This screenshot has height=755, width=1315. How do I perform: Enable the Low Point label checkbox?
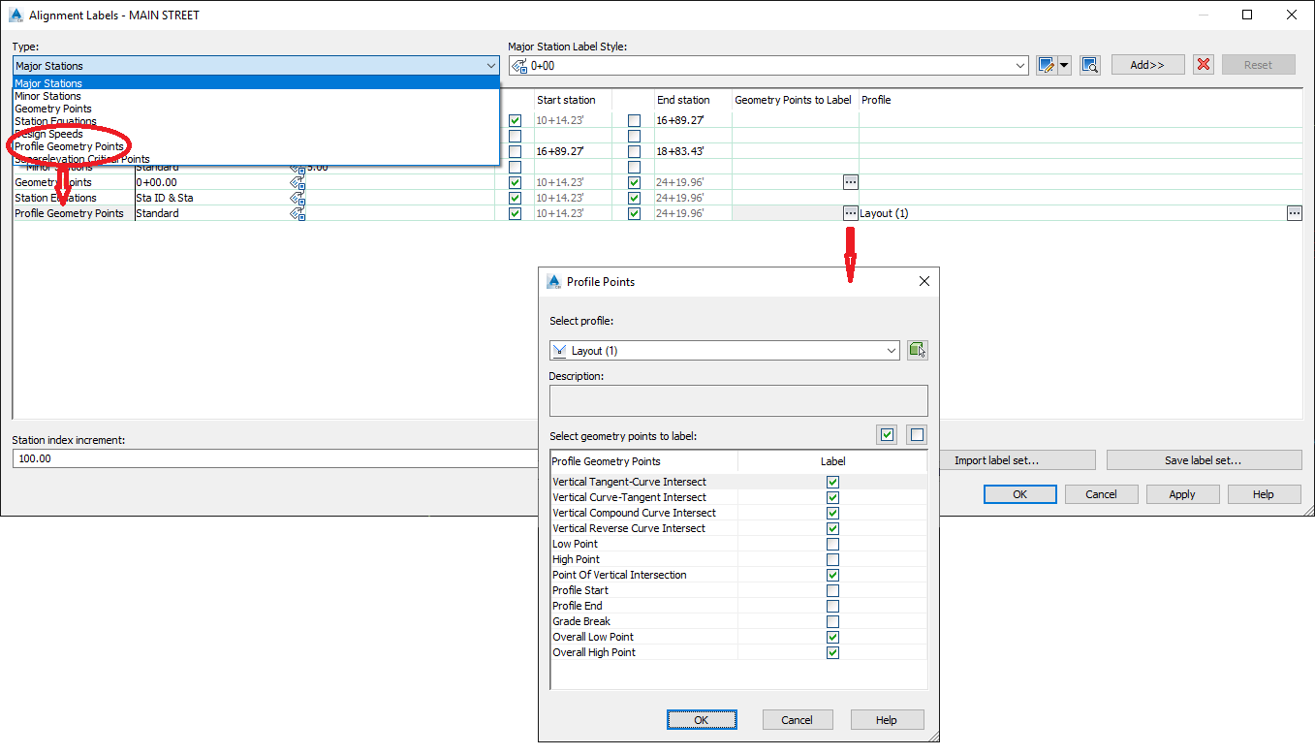click(832, 544)
